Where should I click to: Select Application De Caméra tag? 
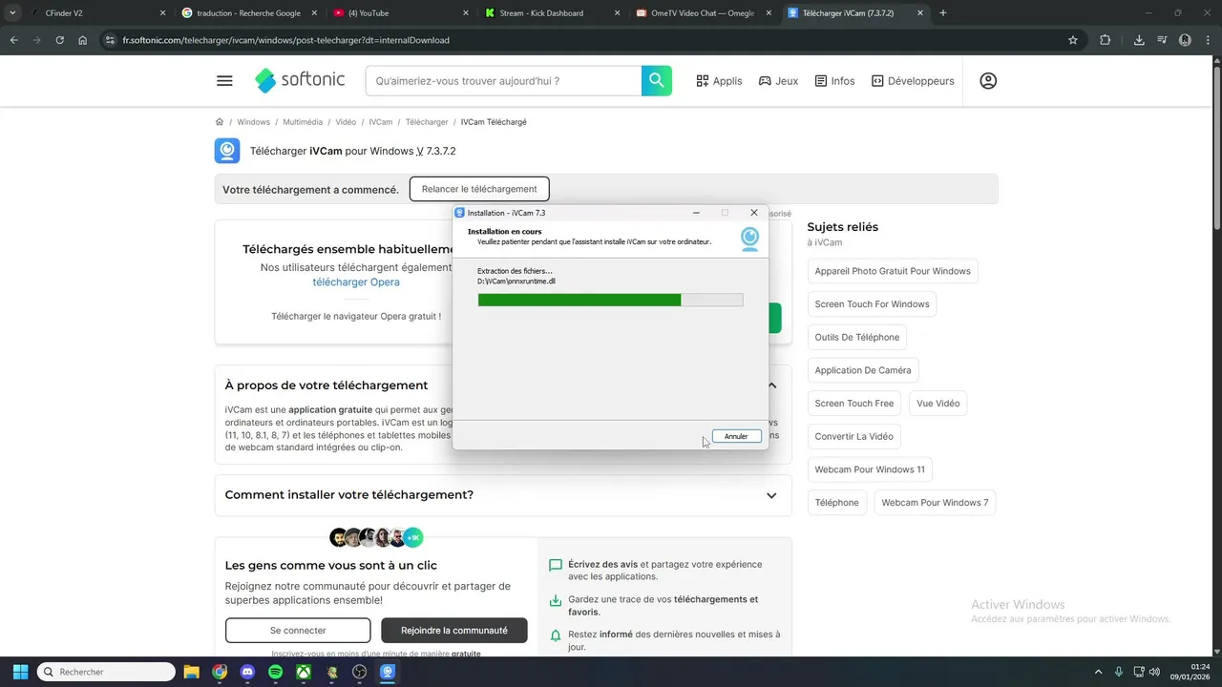[863, 370]
